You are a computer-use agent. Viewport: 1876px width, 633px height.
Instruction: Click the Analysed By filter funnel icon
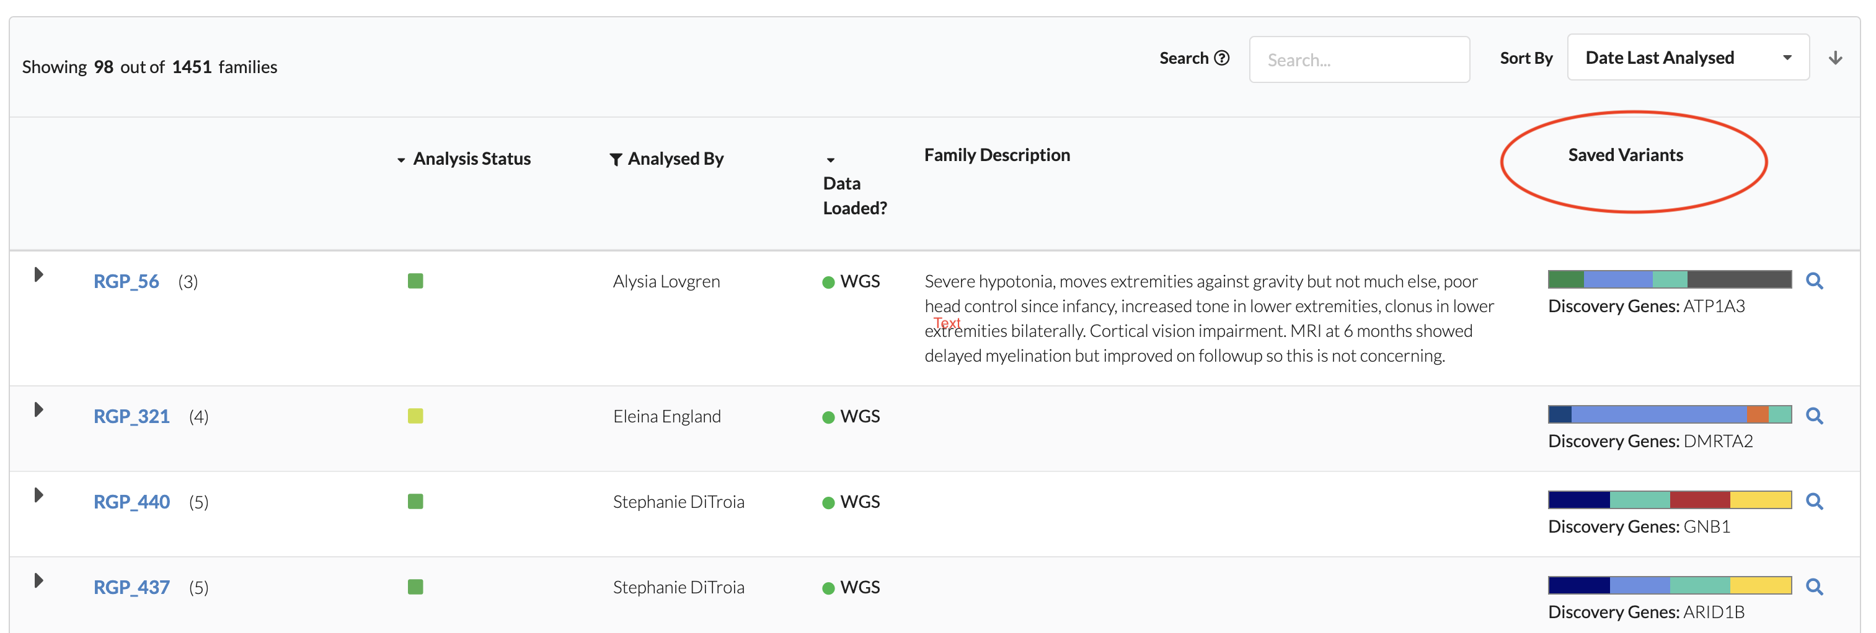pyautogui.click(x=616, y=159)
